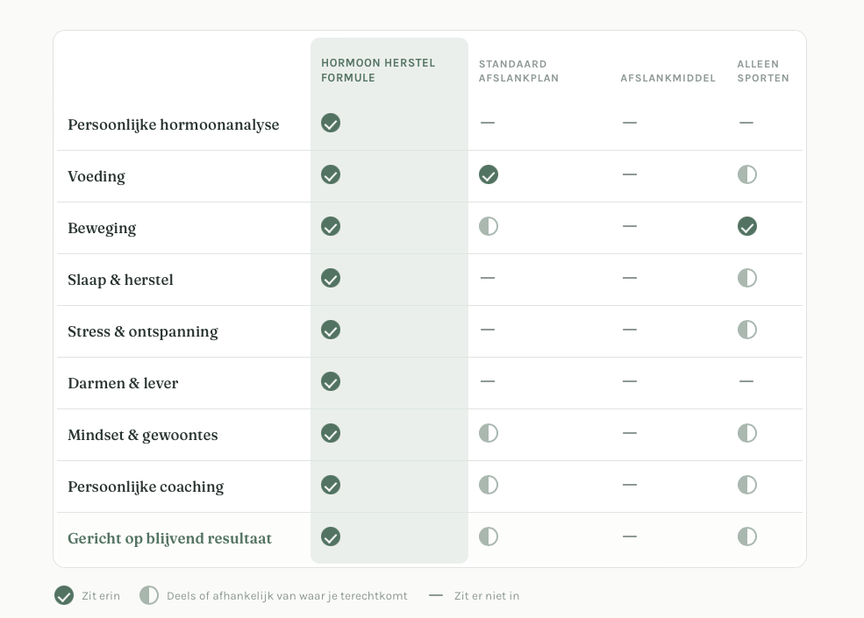Image resolution: width=864 pixels, height=618 pixels.
Task: Click half-circle icon for Voeding under Alleen Sporten
Action: click(x=747, y=174)
